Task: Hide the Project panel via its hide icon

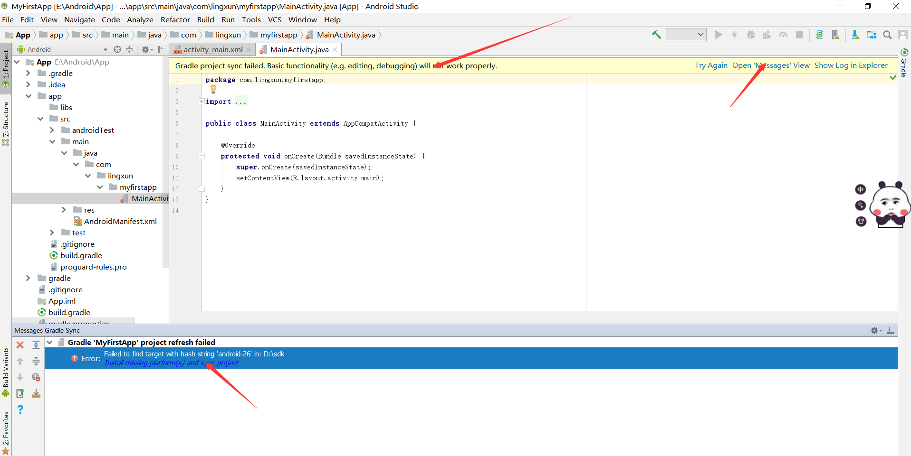Action: (x=162, y=49)
